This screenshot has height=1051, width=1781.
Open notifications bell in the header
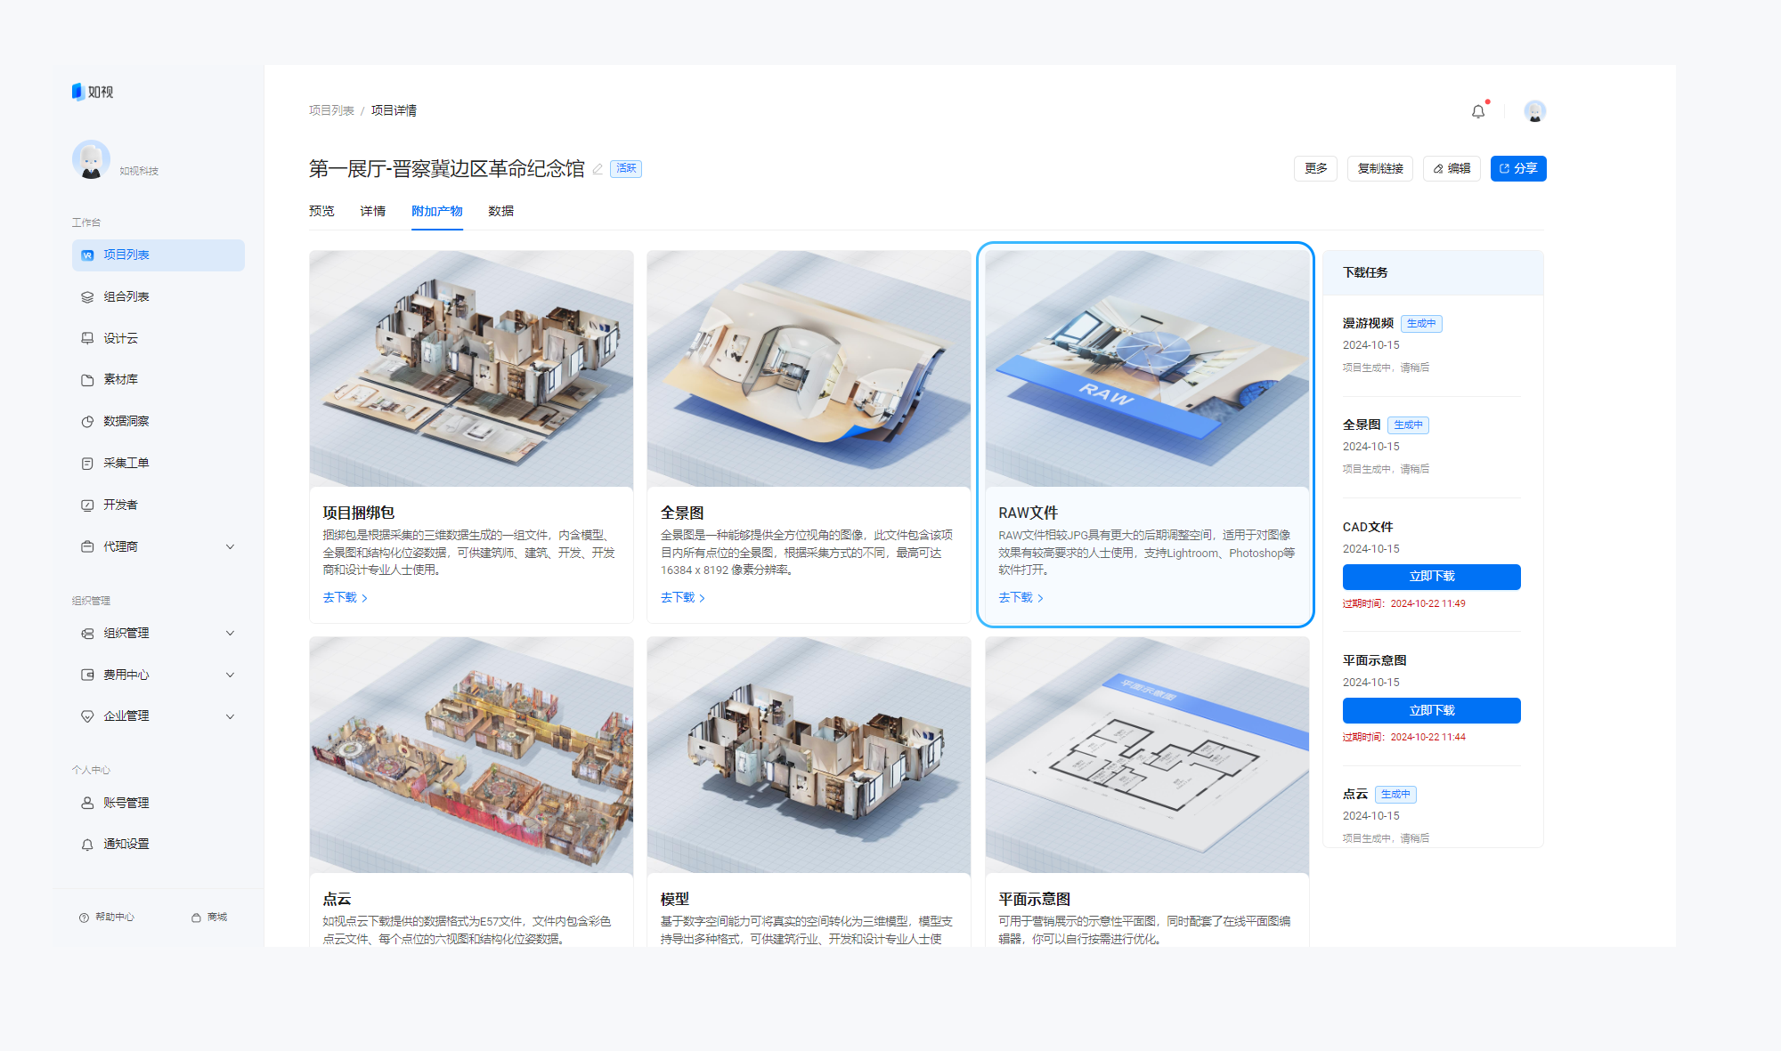[1478, 111]
